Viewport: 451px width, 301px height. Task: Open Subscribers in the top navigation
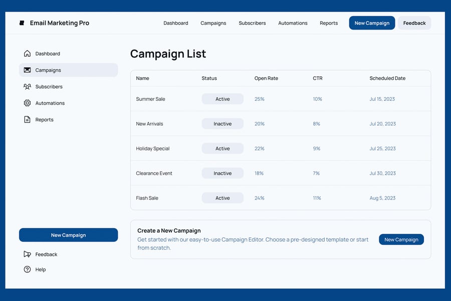252,23
